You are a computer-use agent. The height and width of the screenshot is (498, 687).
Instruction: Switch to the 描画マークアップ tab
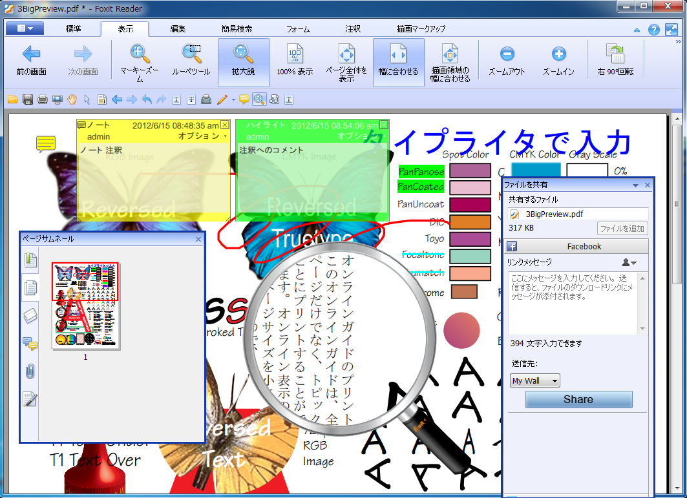(421, 29)
